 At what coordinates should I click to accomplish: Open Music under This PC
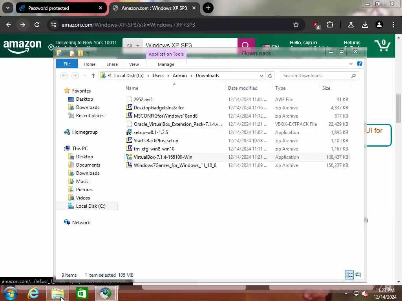click(x=79, y=181)
